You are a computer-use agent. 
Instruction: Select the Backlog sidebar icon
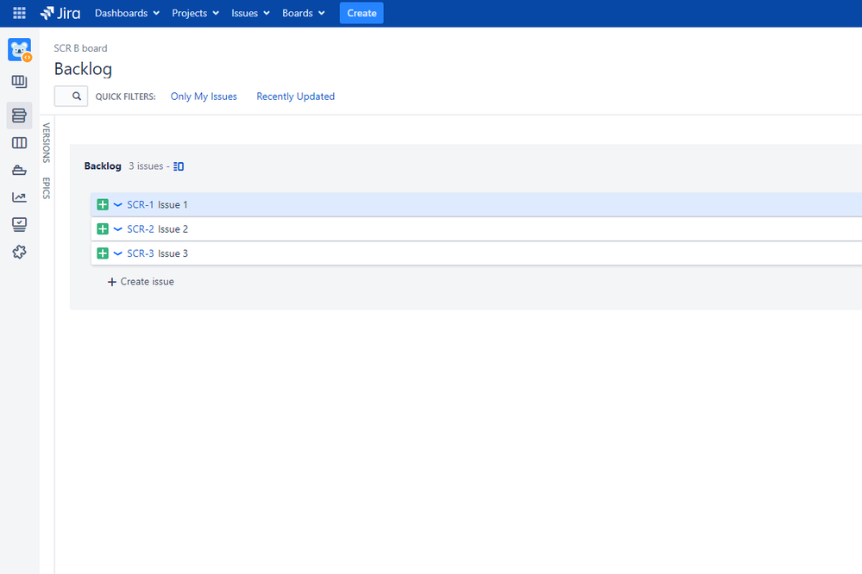[19, 115]
